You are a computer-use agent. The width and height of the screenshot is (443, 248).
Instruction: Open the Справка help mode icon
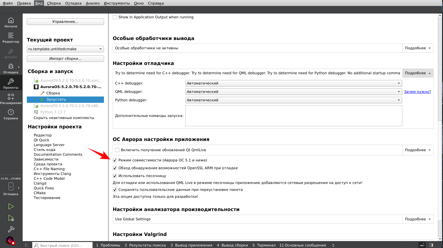[x=11, y=114]
